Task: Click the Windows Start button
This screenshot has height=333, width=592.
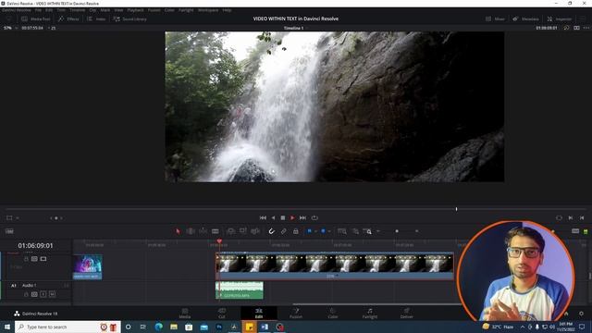Action: 7,327
